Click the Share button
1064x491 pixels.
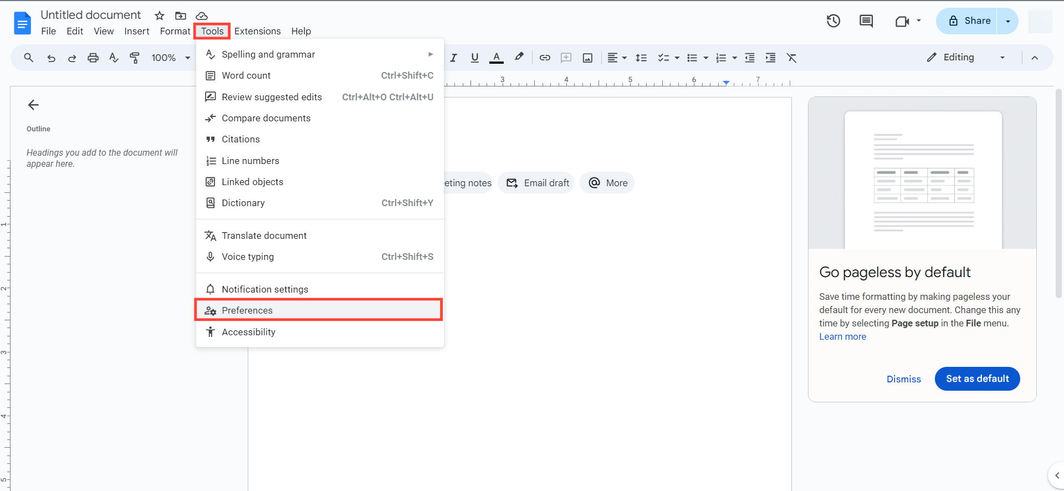(966, 21)
